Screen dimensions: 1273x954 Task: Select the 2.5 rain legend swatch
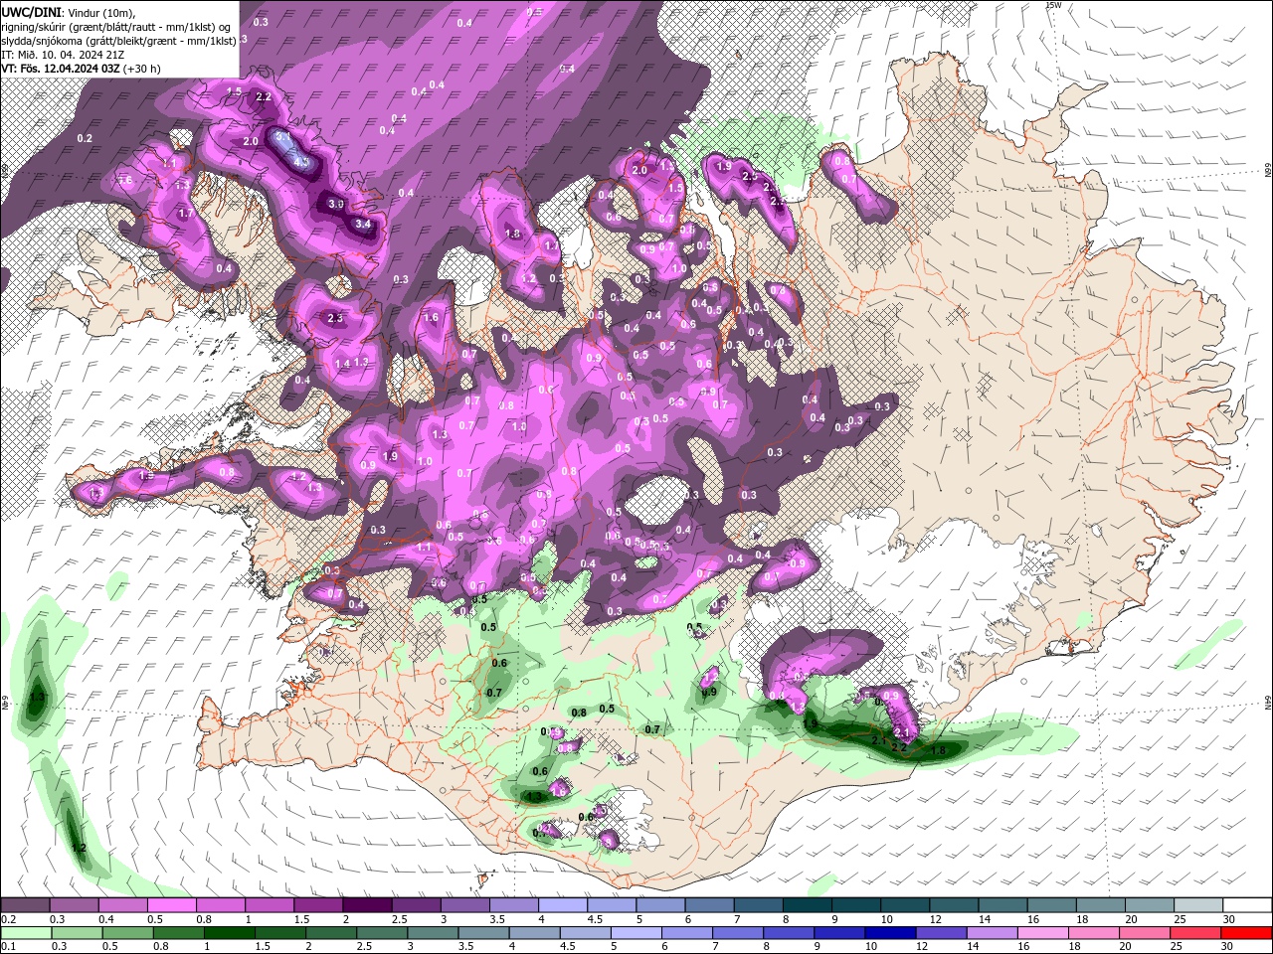click(x=381, y=933)
